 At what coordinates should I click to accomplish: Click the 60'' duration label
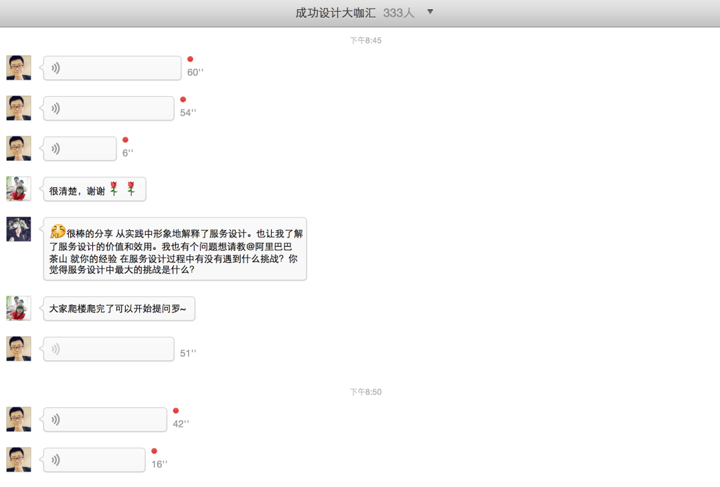point(195,72)
